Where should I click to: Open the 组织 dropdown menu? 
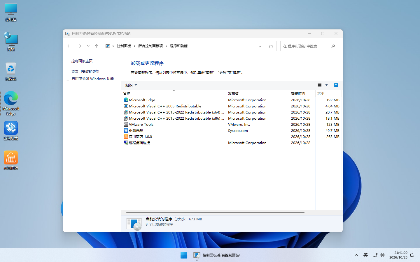coord(131,85)
